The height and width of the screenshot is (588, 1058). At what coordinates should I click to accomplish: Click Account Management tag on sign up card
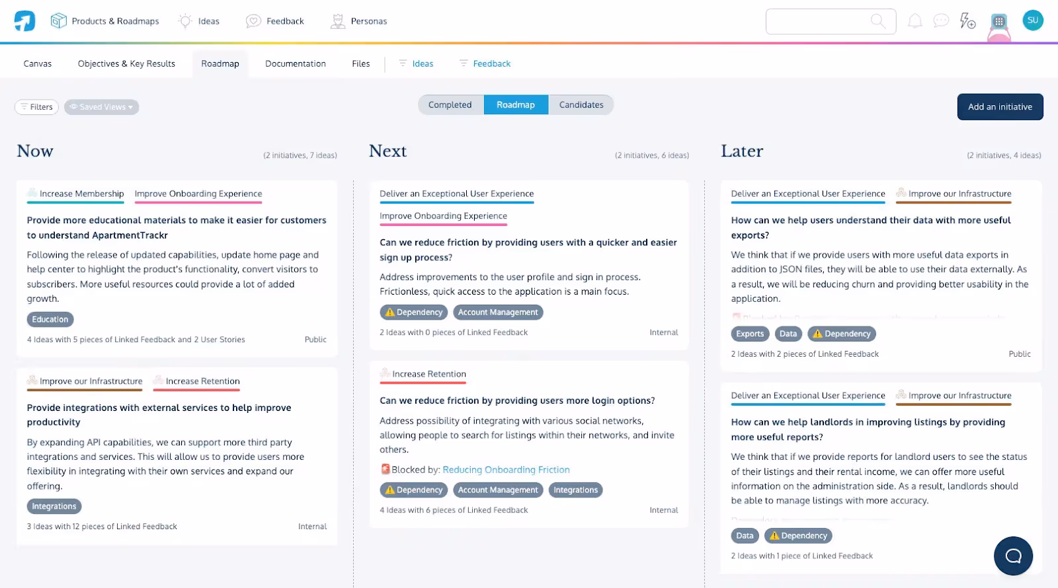point(498,312)
